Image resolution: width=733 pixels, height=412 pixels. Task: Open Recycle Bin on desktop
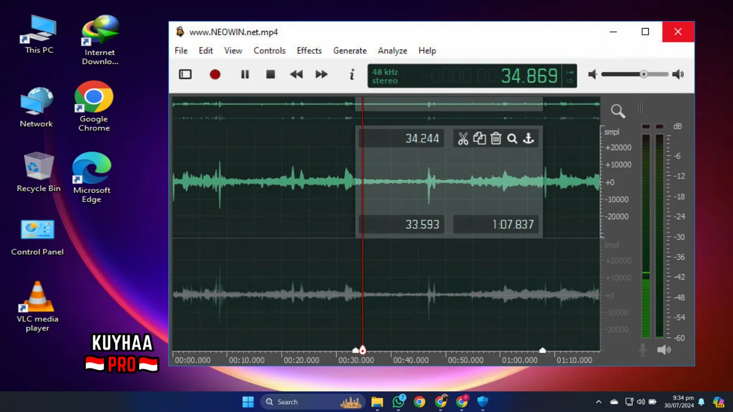point(38,172)
